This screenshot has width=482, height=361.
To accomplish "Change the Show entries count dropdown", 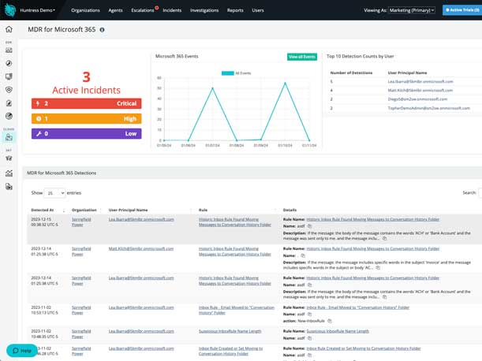I will point(54,192).
